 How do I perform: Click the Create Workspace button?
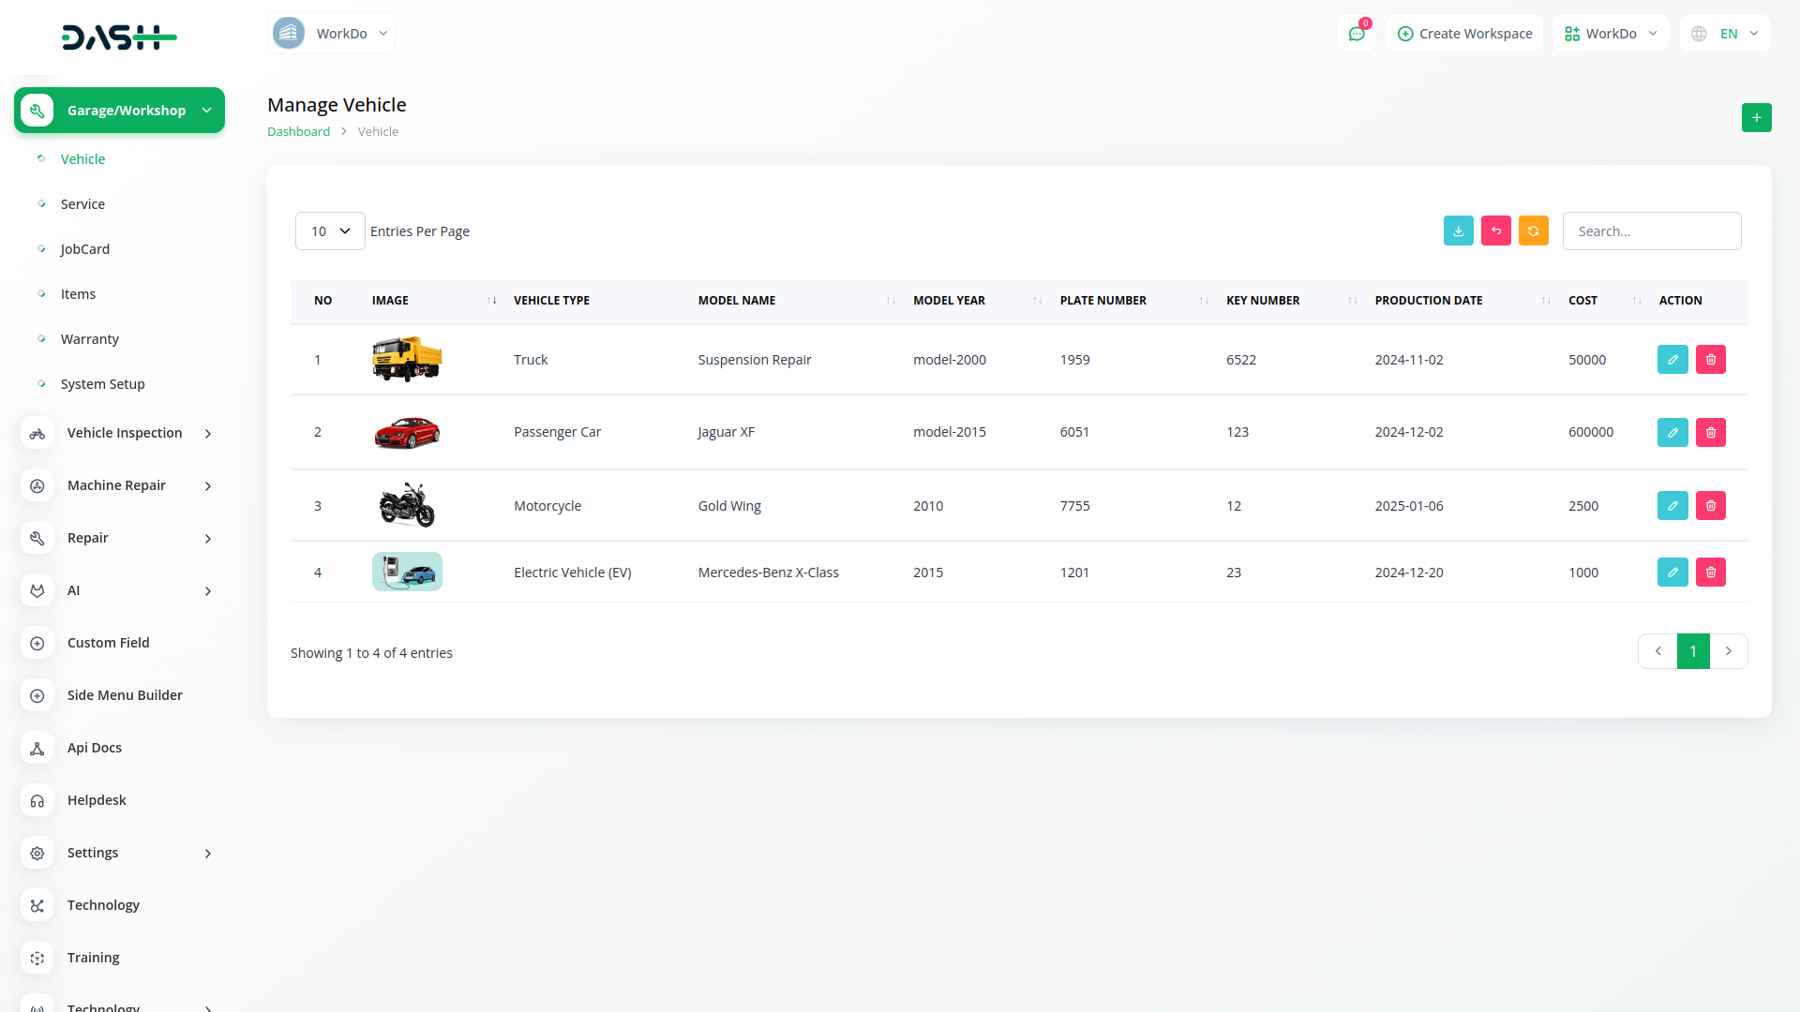1464,34
